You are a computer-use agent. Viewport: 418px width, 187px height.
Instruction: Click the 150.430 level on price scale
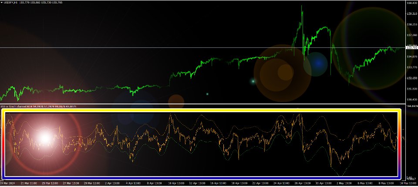coord(411,100)
